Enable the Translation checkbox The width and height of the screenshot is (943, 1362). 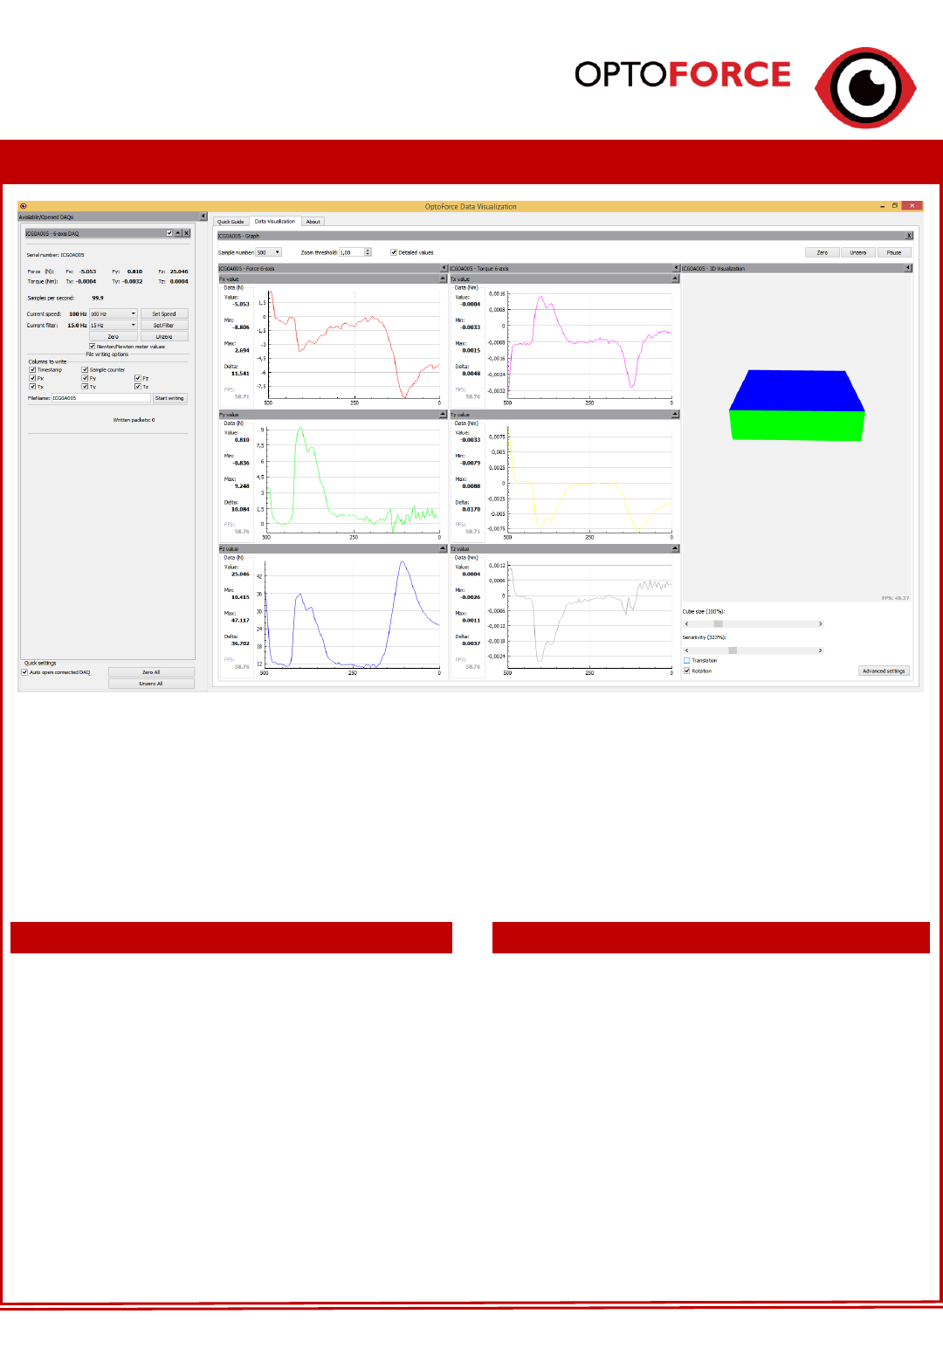(x=686, y=661)
